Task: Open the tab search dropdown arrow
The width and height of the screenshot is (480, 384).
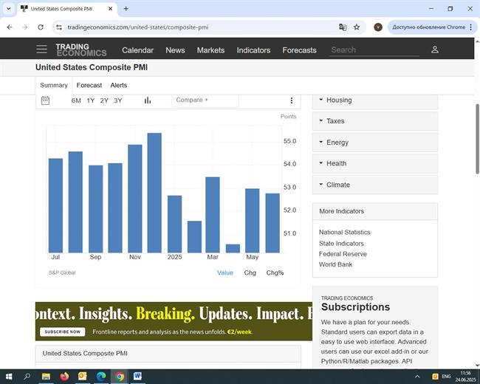Action: (9, 9)
